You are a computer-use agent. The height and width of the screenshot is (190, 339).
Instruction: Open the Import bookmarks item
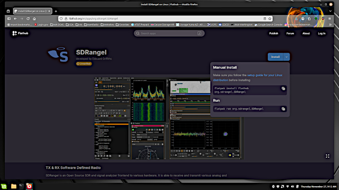pyautogui.click(x=19, y=25)
